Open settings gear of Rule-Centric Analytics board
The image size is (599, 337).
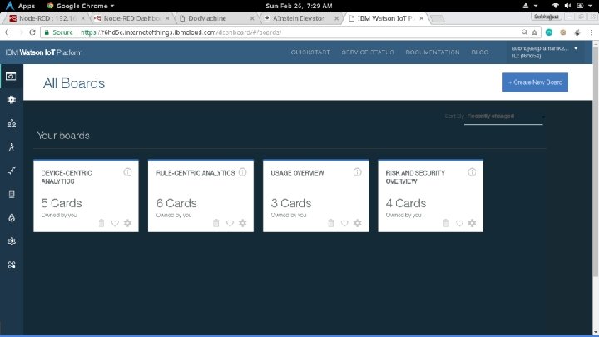click(243, 223)
